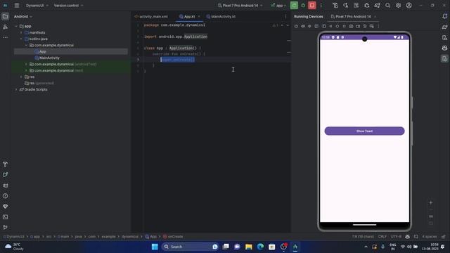This screenshot has width=450, height=253.
Task: Open Running Devices toolbar overflow menu
Action: point(378,26)
